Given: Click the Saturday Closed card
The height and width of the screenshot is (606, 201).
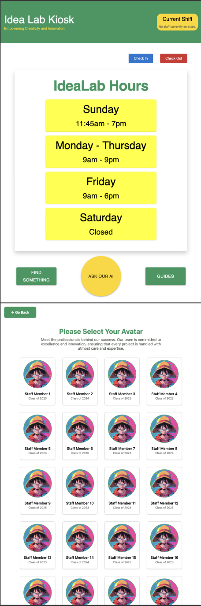Looking at the screenshot, I should [x=101, y=224].
